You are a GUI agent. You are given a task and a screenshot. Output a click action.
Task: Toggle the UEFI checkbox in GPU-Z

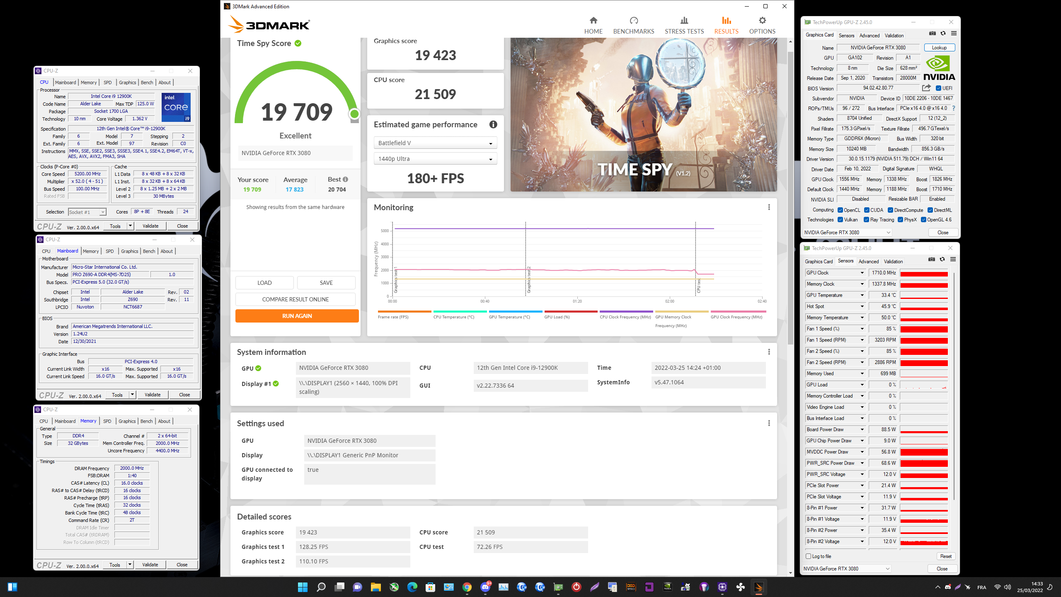coord(938,88)
